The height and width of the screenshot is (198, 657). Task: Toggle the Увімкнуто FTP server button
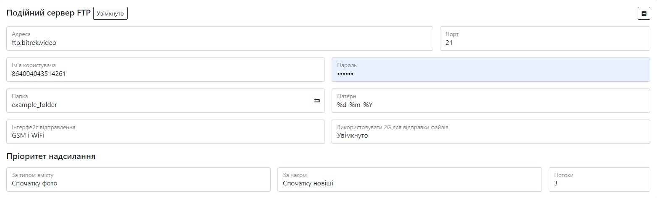click(110, 13)
